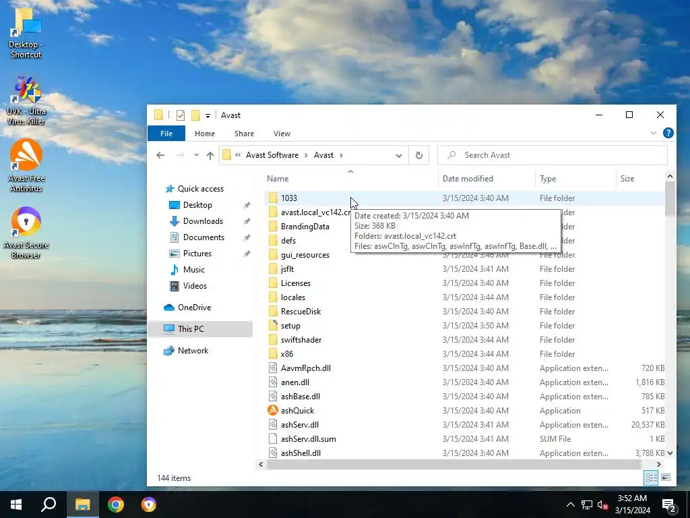690x518 pixels.
Task: Open Videos in the navigation pane
Action: [x=195, y=286]
